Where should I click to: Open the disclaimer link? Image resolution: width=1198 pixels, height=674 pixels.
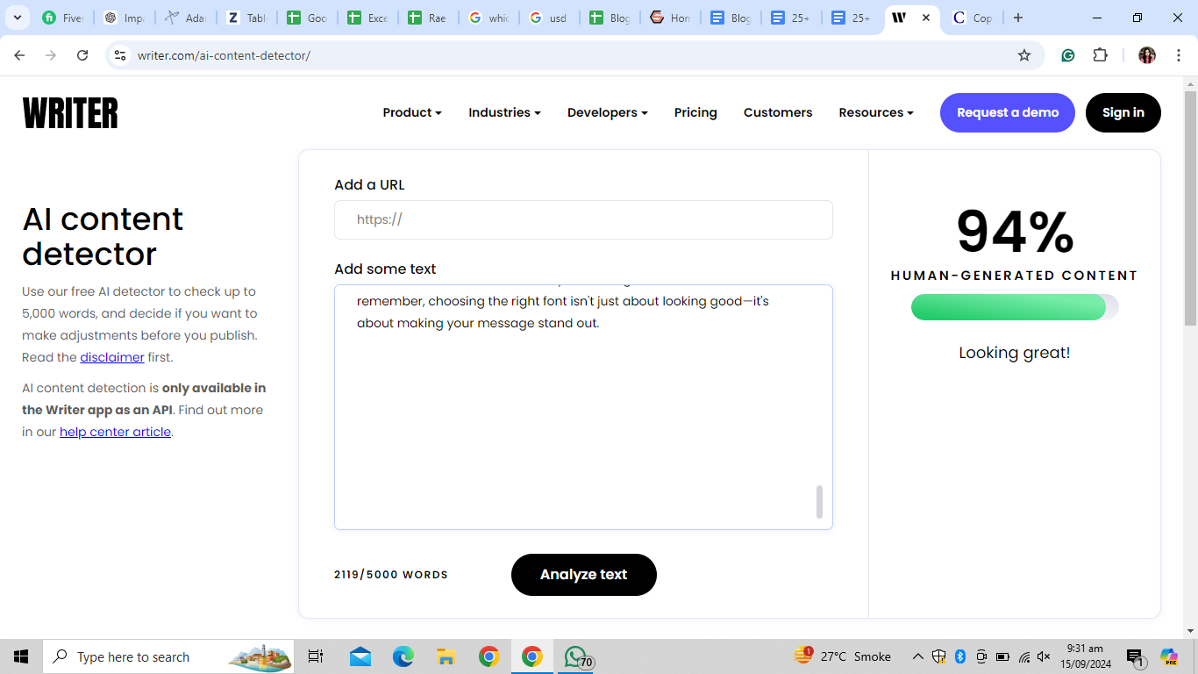[112, 357]
